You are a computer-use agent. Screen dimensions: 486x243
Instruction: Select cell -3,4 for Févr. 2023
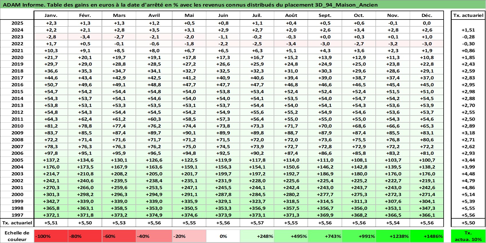pyautogui.click(x=85, y=37)
